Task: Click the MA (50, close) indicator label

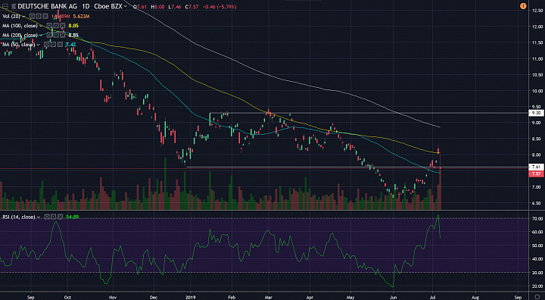Action: tap(18, 45)
